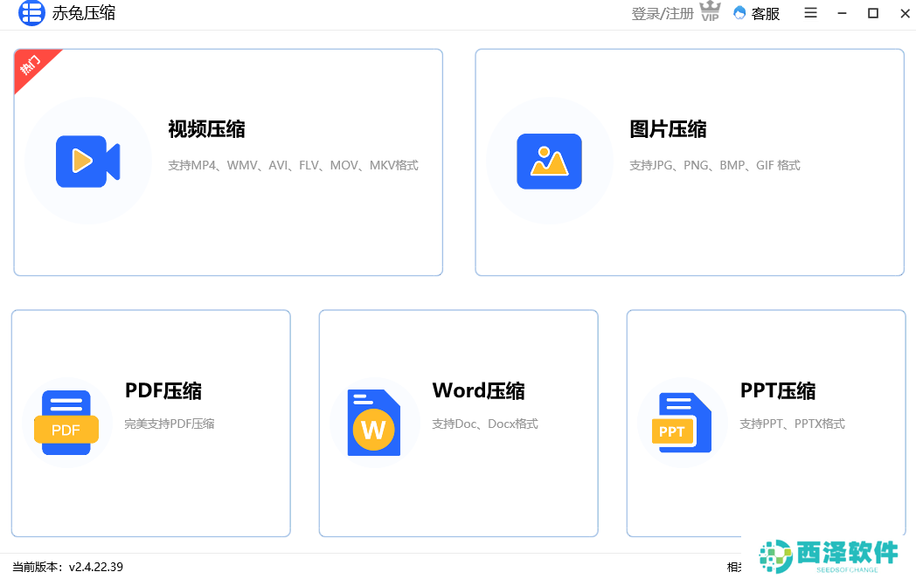Open 客服 customer service

[766, 13]
